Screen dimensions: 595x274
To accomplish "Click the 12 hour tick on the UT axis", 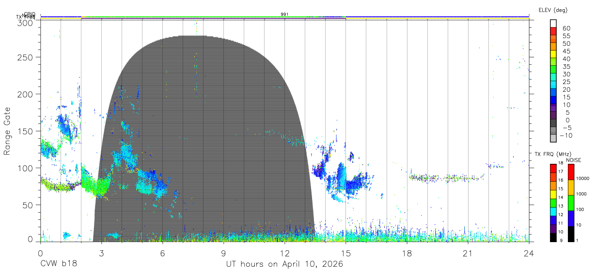I will (284, 253).
